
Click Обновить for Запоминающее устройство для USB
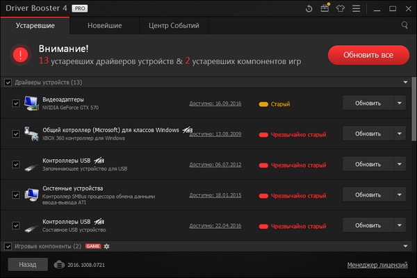click(x=368, y=165)
